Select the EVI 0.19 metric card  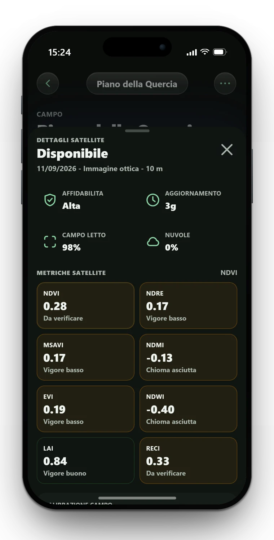point(85,409)
